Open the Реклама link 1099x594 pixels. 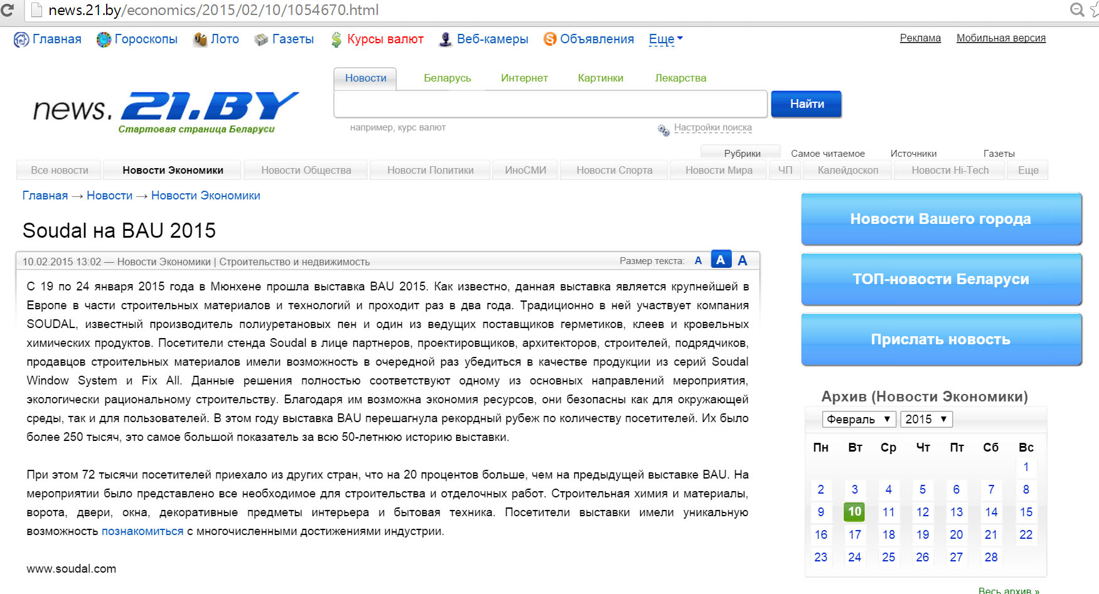(920, 38)
